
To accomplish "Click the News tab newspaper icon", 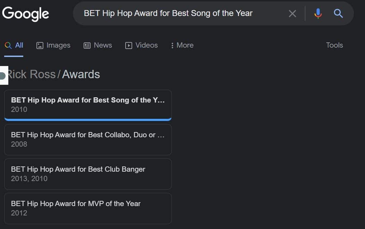I will (87, 46).
